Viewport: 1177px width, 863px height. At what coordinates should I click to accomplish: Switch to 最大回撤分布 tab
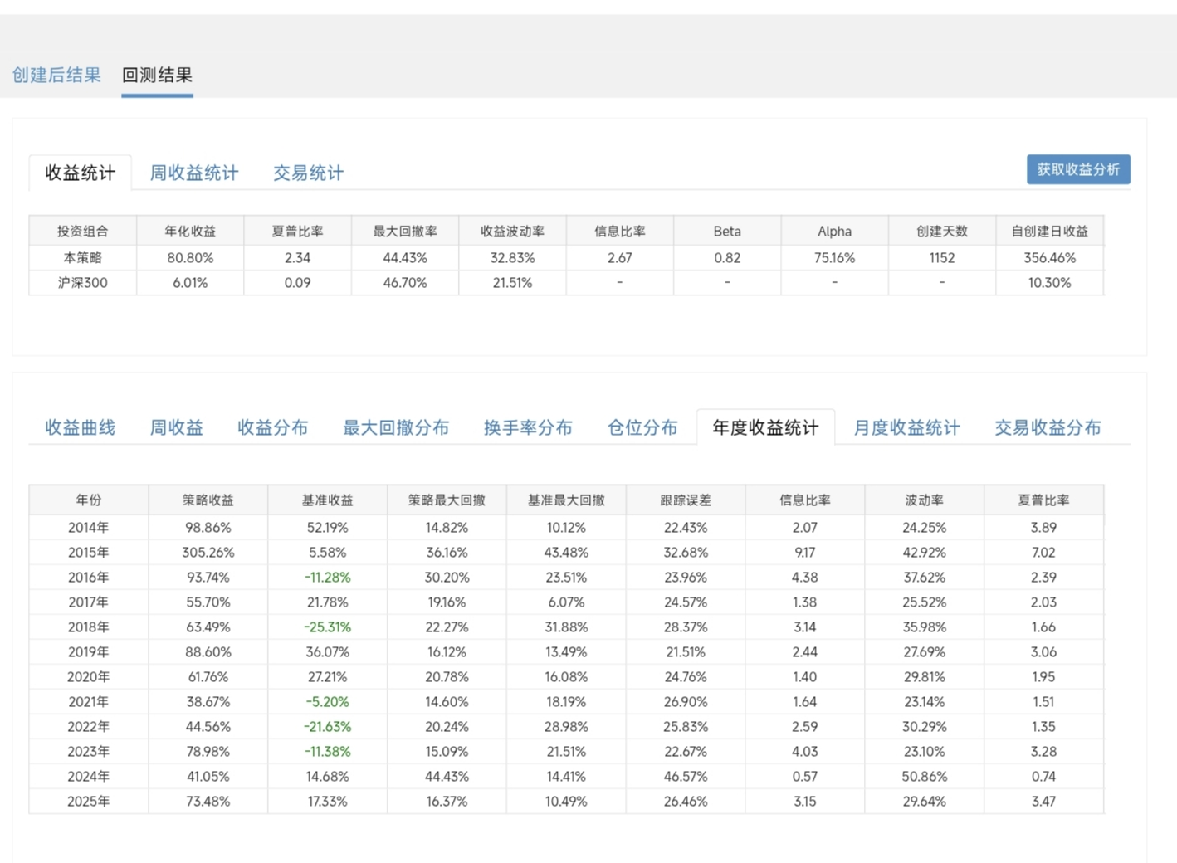click(x=396, y=427)
